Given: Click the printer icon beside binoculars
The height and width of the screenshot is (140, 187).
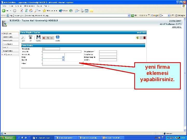Looking at the screenshot, I should (51, 38).
